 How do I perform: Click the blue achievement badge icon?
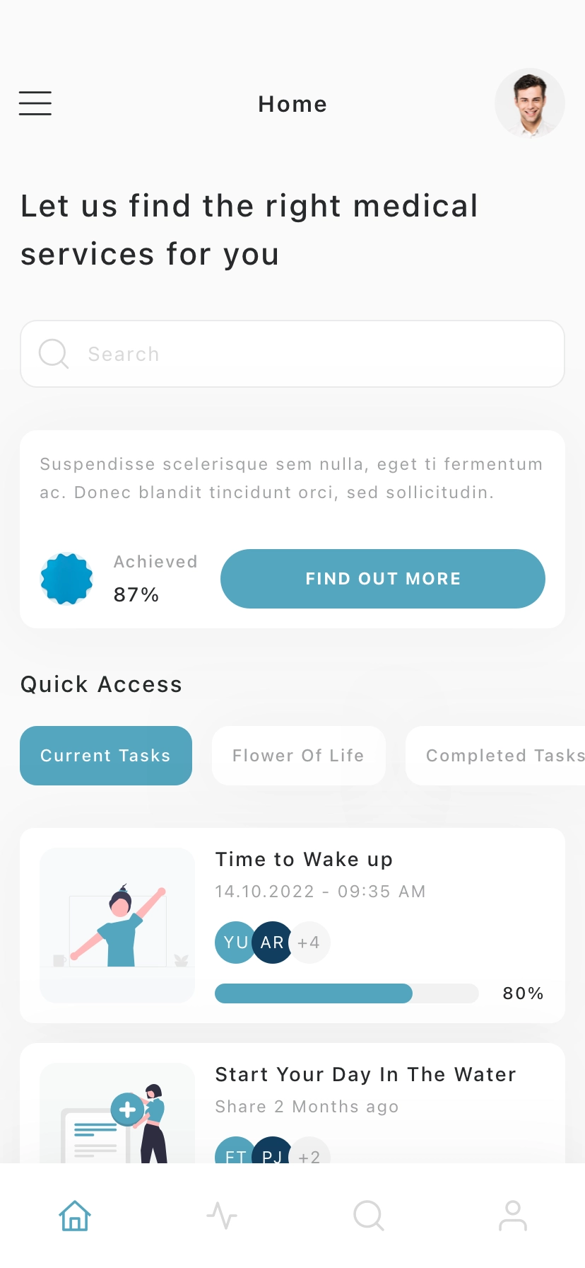66,579
